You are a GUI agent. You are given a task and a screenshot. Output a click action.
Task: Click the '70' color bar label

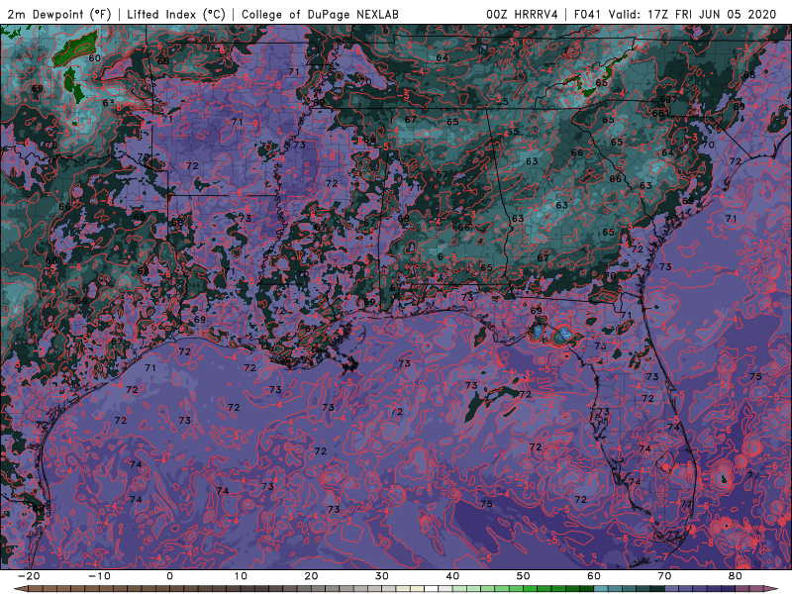coord(664,576)
